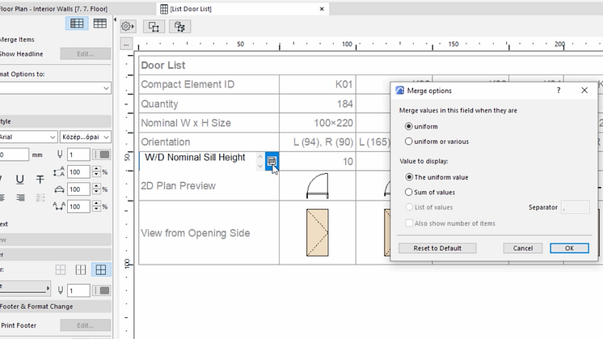Click the 2D plan preview symbol for K01
The image size is (603, 339).
[x=318, y=186]
